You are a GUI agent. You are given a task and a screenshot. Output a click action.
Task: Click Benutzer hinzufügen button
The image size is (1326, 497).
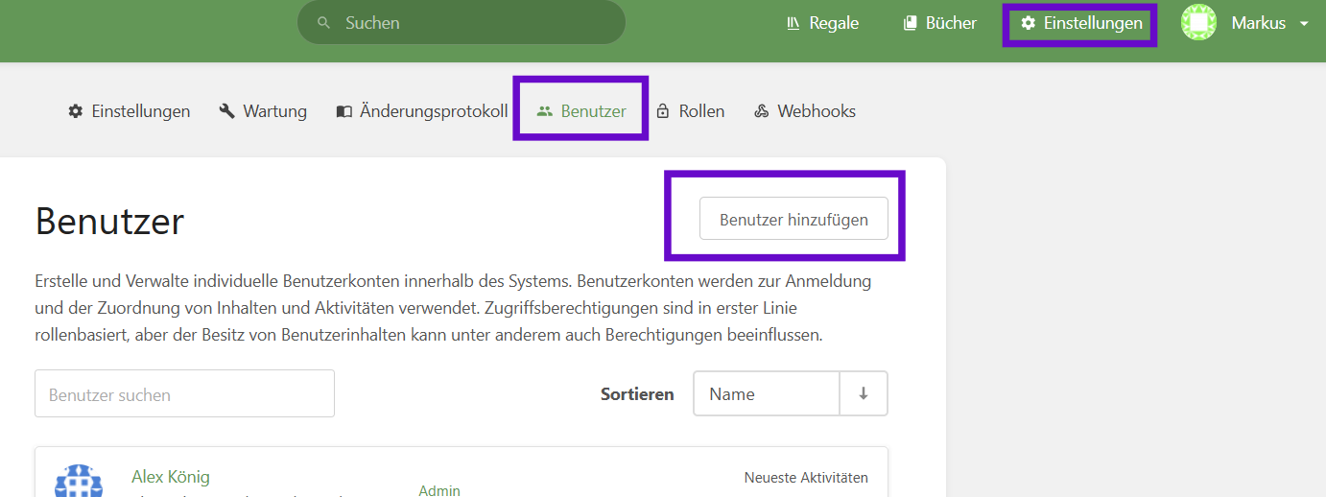click(x=793, y=219)
